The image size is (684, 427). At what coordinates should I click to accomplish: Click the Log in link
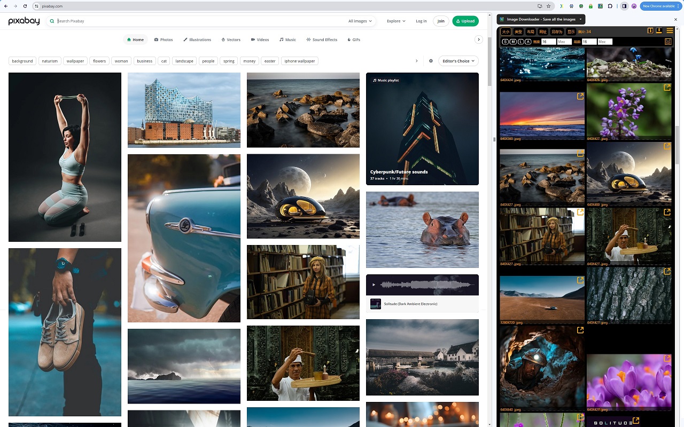pos(421,21)
